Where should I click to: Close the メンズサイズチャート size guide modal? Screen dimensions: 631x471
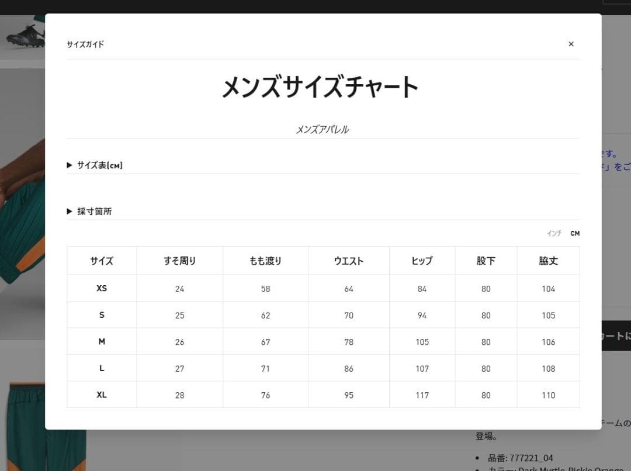click(571, 44)
